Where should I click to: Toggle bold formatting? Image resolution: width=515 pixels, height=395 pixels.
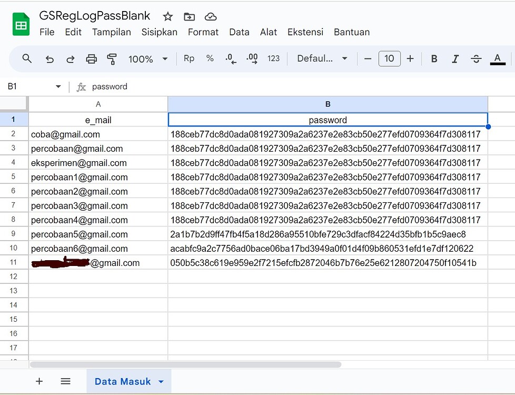(x=433, y=58)
